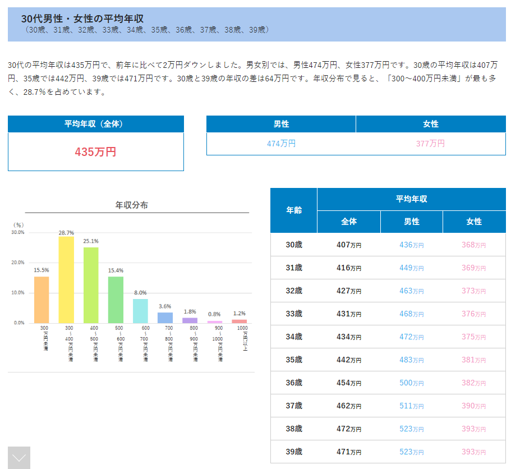The height and width of the screenshot is (469, 511).
Task: Click the gray down-chevron button at bottom left
Action: pos(19,458)
